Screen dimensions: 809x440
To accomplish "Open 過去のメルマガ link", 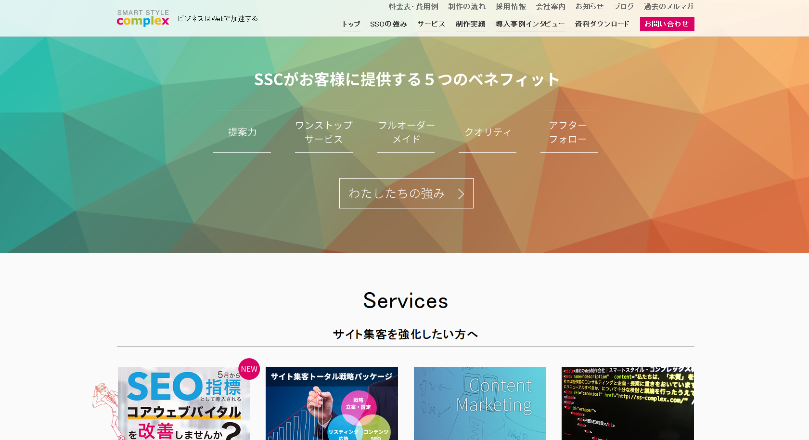I will click(x=668, y=7).
